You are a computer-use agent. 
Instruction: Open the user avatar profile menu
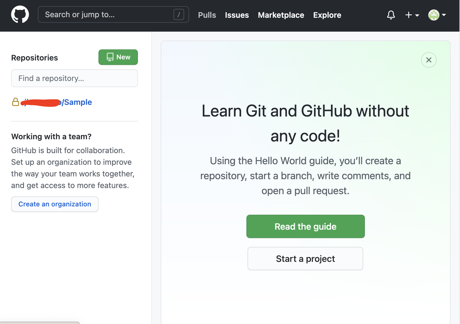tap(437, 15)
